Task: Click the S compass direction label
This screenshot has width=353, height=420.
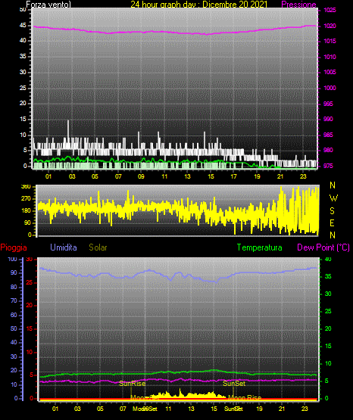Action: 332,211
